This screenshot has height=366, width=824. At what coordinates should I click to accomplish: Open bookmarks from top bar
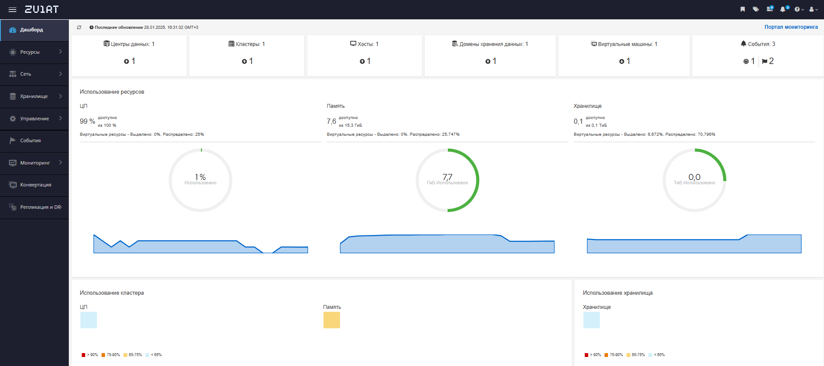click(743, 9)
